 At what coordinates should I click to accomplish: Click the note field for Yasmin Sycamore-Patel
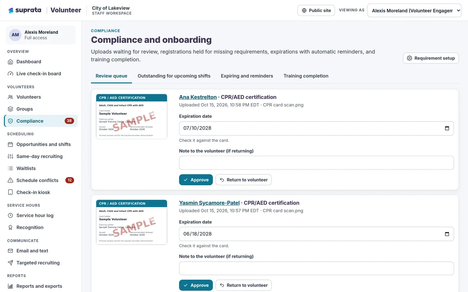pyautogui.click(x=316, y=268)
